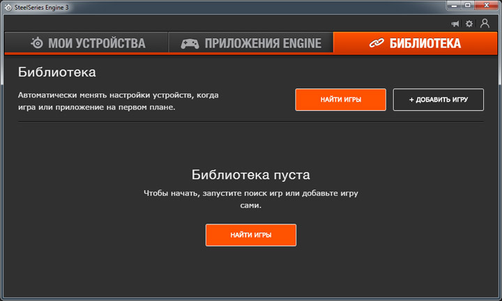Minimize the SteelSeries Engine 3 window

click(454, 6)
